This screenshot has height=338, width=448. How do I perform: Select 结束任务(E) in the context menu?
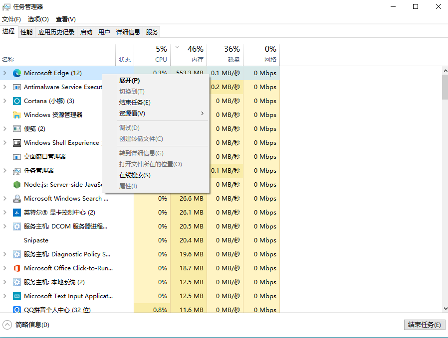point(156,103)
